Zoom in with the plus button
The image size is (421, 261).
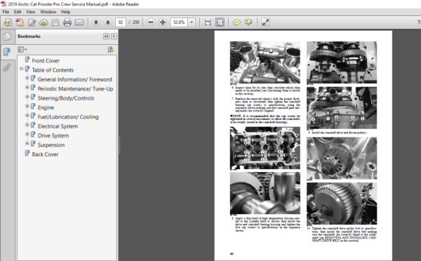[163, 22]
